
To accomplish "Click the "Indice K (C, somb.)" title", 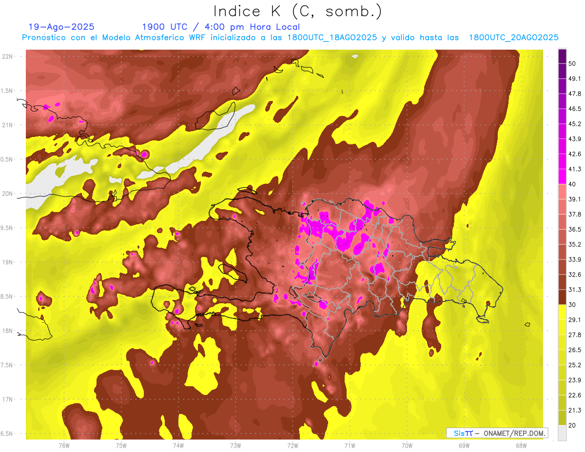I will (x=298, y=11).
